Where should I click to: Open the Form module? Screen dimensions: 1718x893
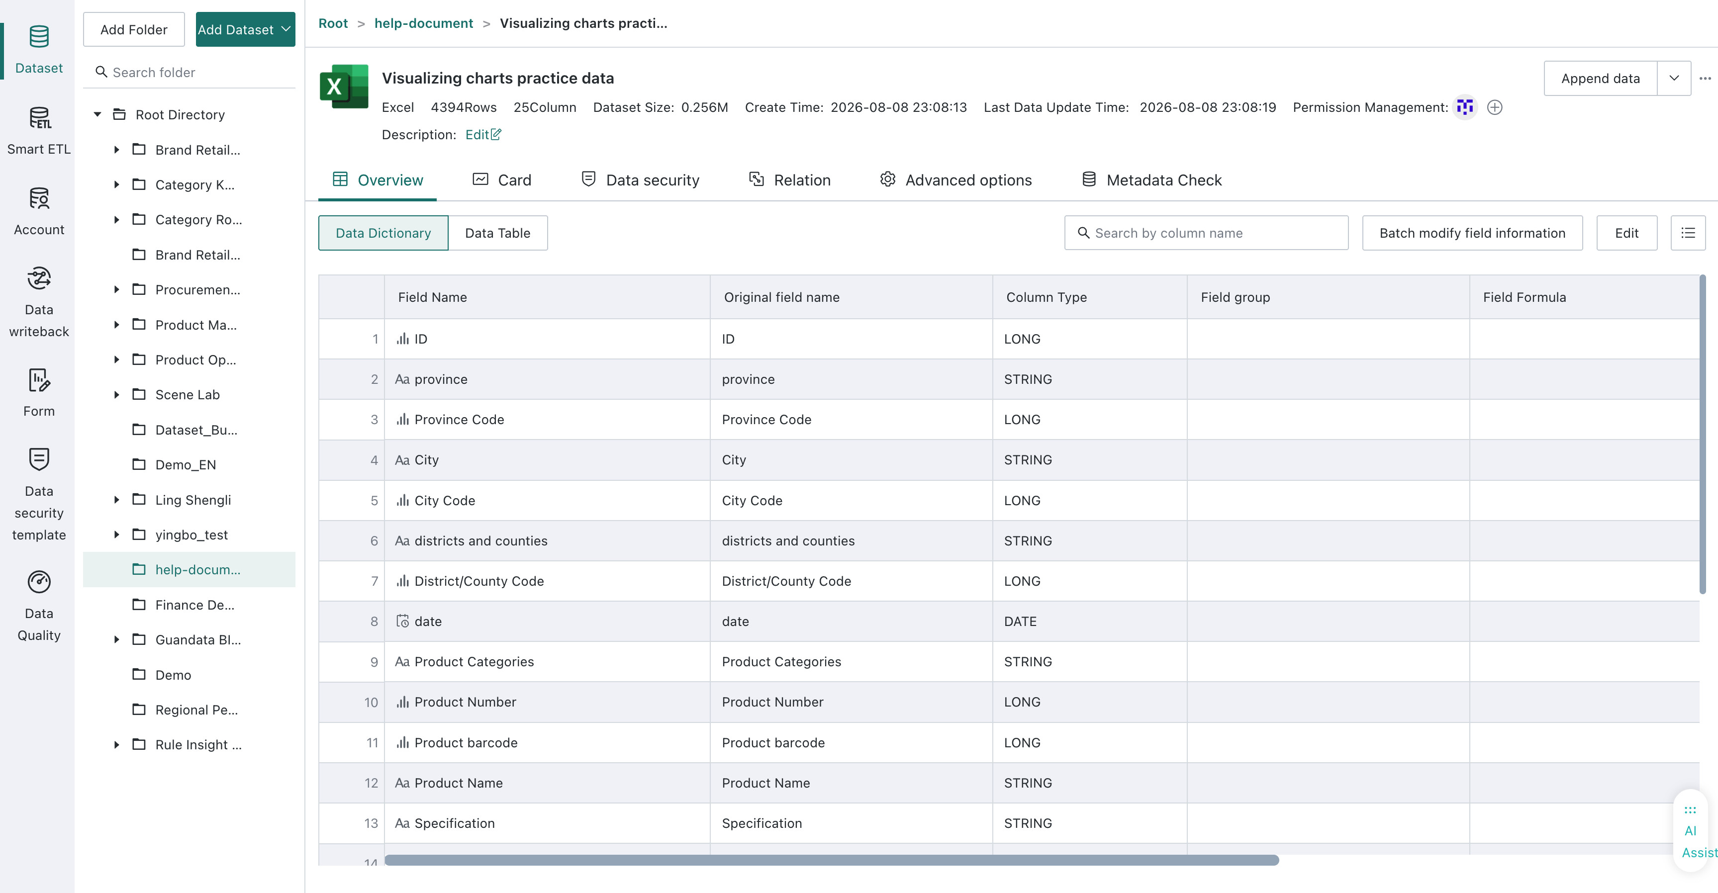click(x=39, y=393)
